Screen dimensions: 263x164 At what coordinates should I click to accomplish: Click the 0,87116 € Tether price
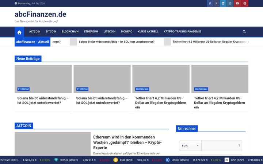click(x=89, y=160)
